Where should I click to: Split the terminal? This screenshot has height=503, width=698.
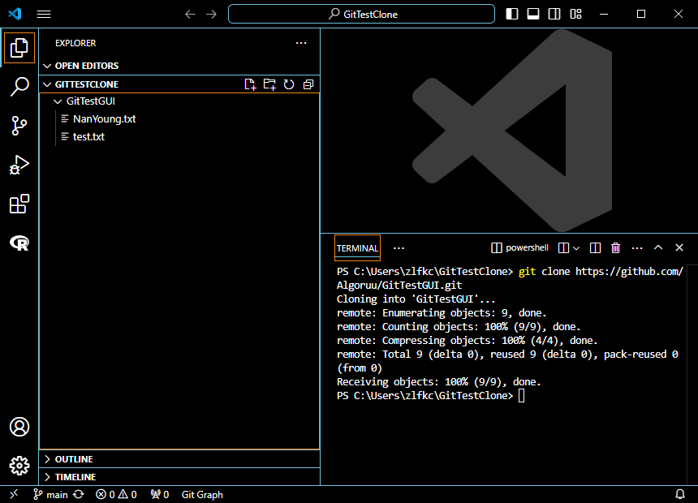pos(595,248)
